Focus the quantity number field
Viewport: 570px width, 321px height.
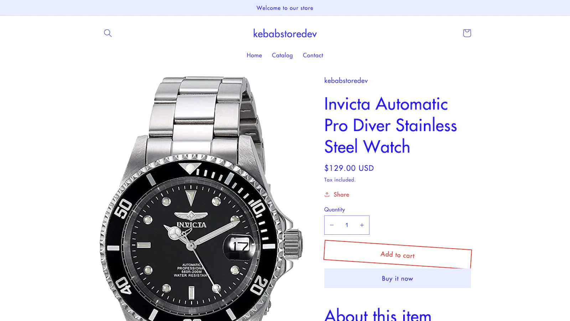(x=347, y=225)
